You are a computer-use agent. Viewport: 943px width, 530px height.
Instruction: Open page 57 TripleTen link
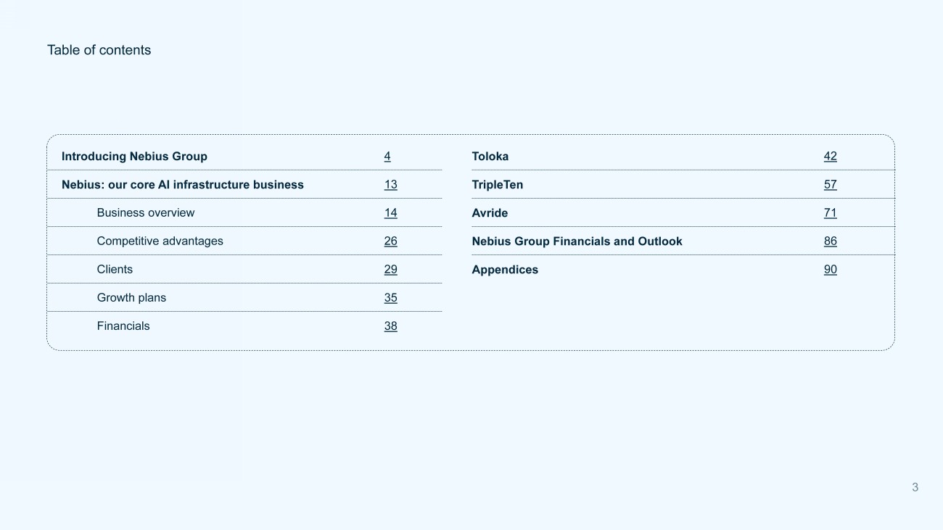[830, 185]
